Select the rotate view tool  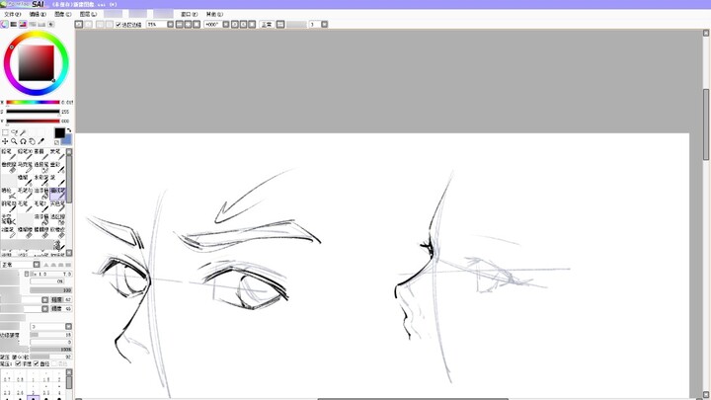tap(23, 141)
